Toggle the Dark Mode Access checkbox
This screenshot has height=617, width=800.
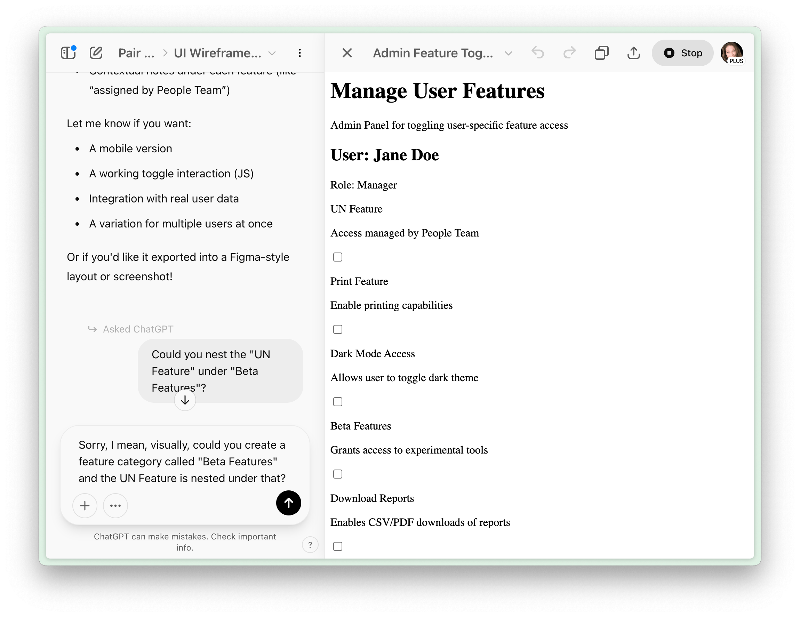[338, 402]
